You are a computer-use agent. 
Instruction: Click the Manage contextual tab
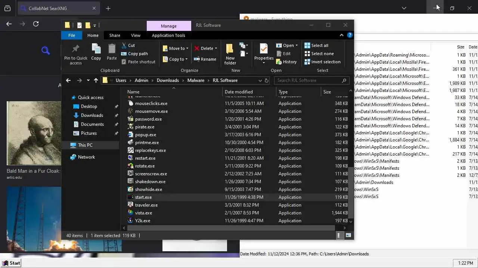(x=168, y=26)
